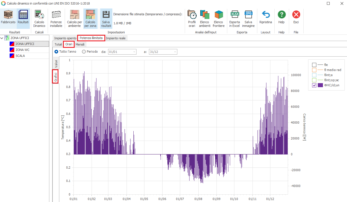
Task: Collapse the ZONA UFFICI tree root
Action: tap(2, 38)
